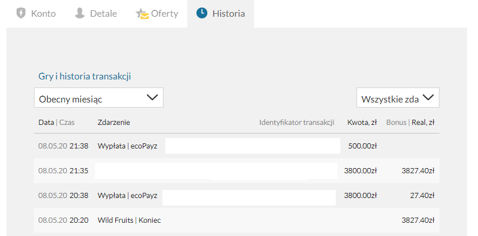Click the Kwota, zł column header

click(x=362, y=123)
